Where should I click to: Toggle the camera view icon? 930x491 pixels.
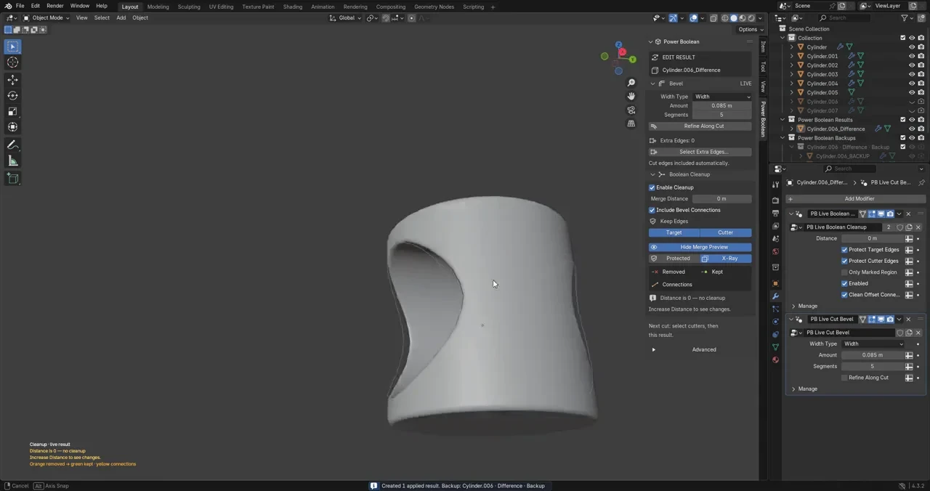631,110
